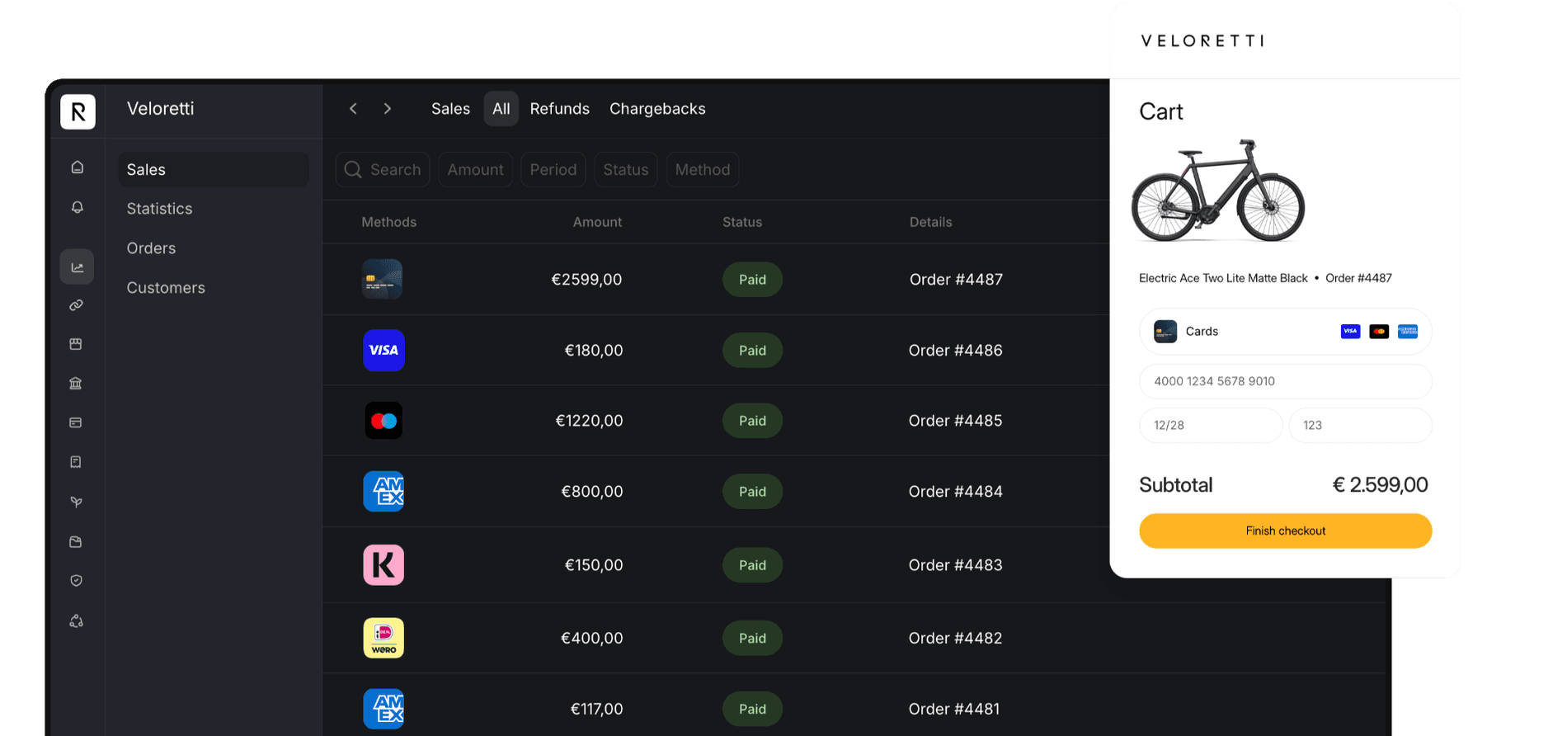
Task: Open notifications bell icon
Action: click(78, 207)
